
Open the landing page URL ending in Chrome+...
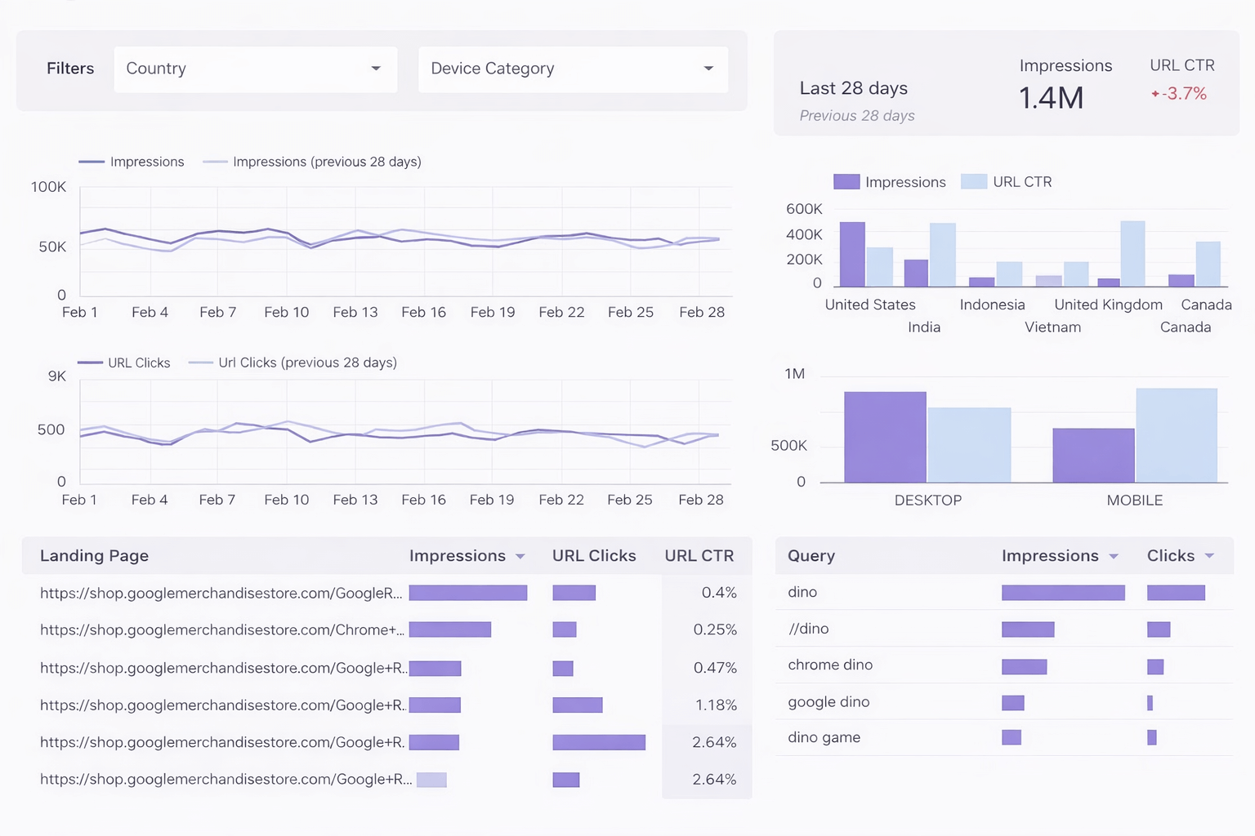coord(222,630)
